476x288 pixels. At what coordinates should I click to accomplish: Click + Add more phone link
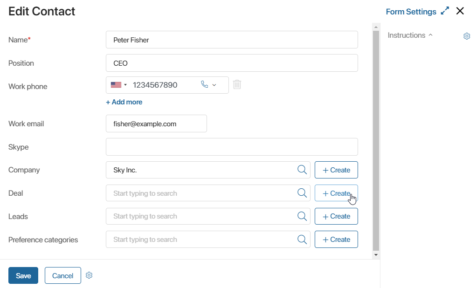point(124,102)
